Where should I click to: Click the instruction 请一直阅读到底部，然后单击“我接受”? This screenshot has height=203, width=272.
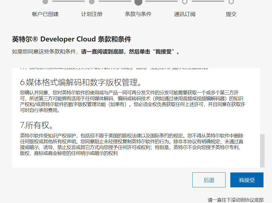(130, 52)
